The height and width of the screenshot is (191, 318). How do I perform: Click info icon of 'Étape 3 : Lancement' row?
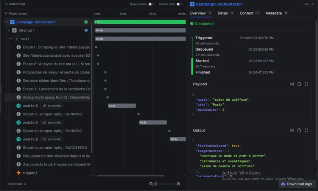[19, 89]
